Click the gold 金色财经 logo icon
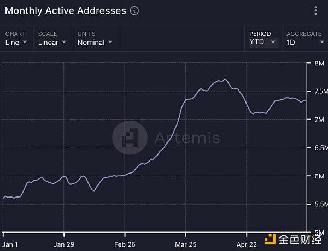The width and height of the screenshot is (328, 251). click(270, 239)
